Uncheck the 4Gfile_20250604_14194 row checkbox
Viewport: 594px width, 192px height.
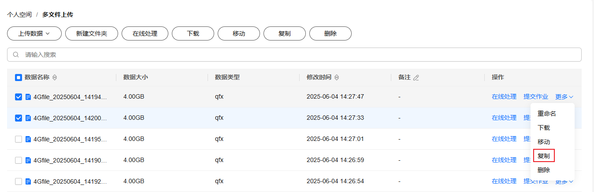[x=19, y=97]
